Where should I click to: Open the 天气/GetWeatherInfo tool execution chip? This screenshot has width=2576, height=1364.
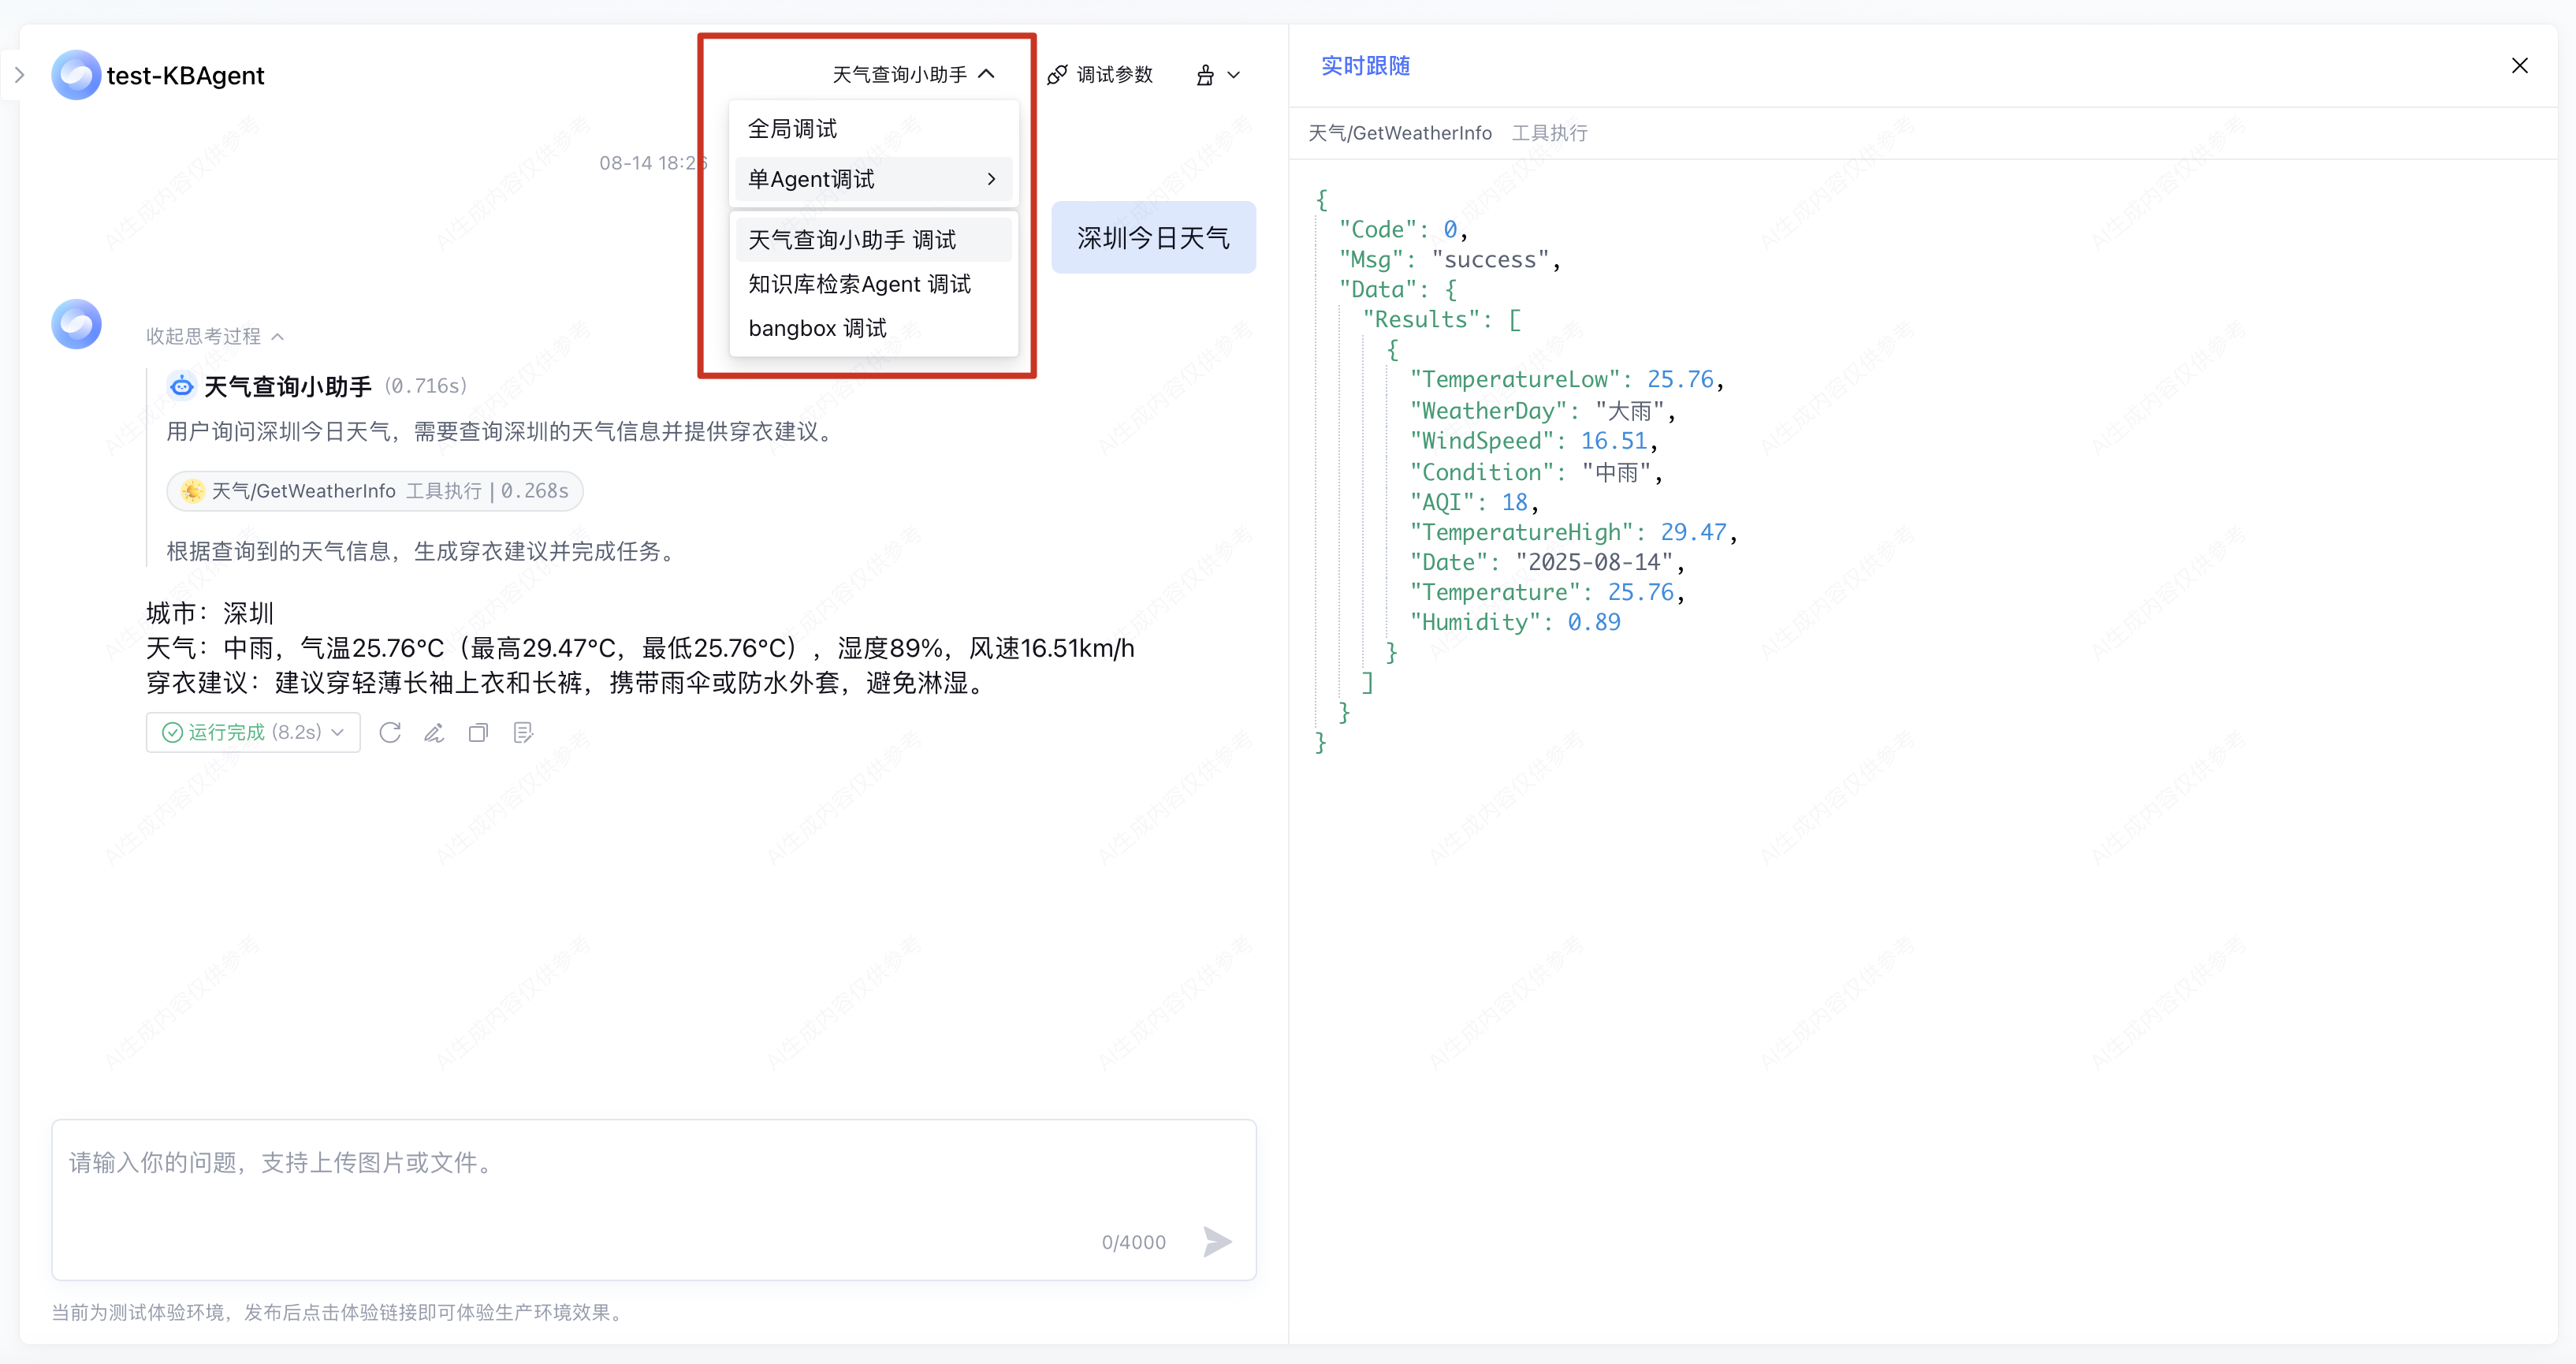pos(375,491)
